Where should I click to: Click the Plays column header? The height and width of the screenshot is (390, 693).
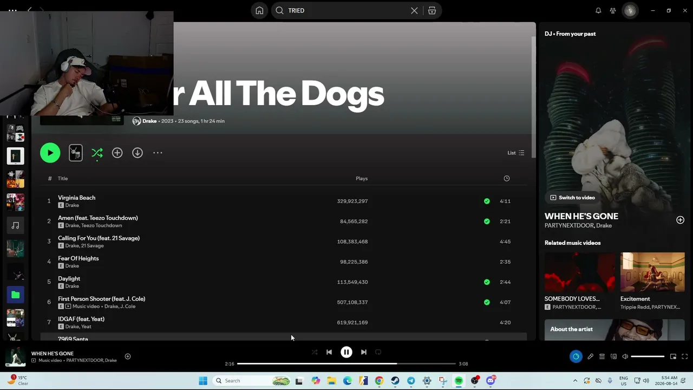(362, 178)
